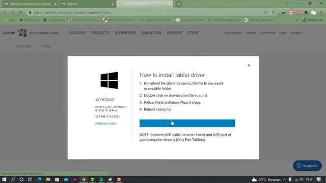This screenshot has height=183, width=326.
Task: Show hidden bookmarks overflow
Action: click(296, 20)
